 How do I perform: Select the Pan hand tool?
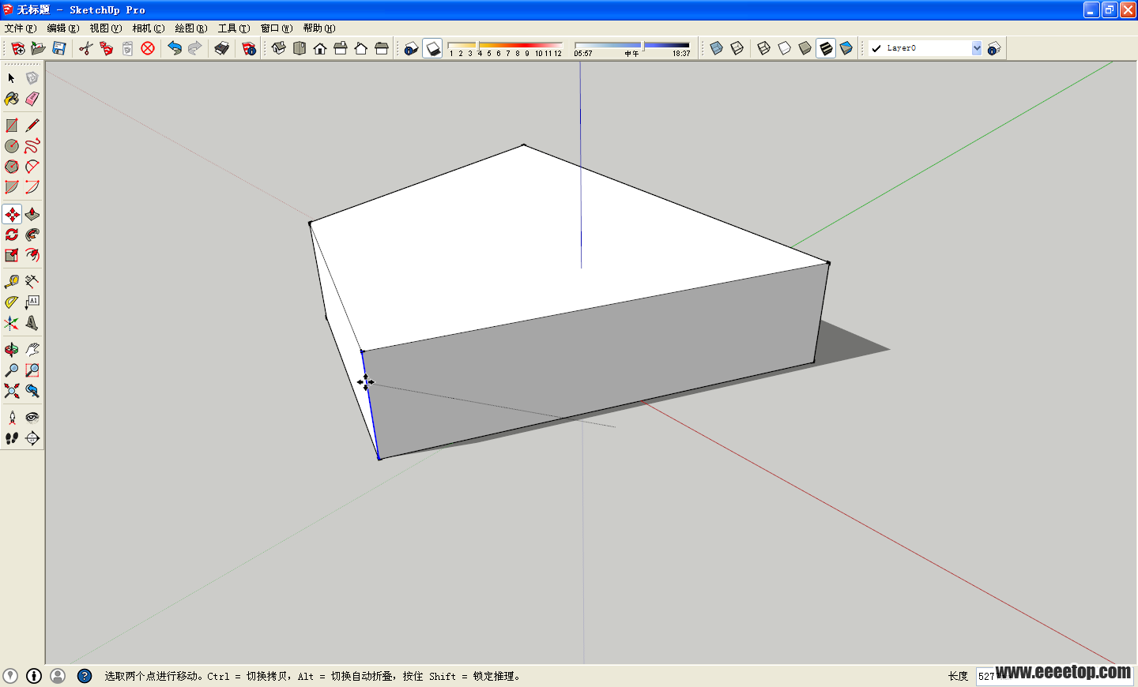point(32,350)
